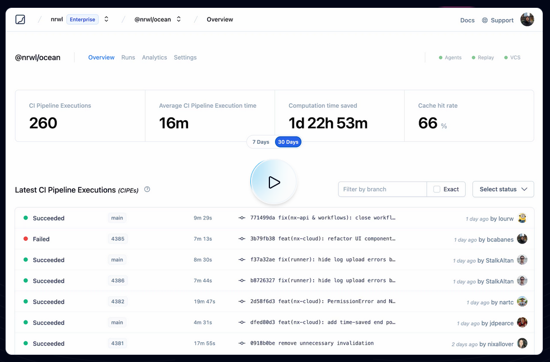This screenshot has width=550, height=362.
Task: Click commit icon beside 3b79fb38
Action: tap(242, 239)
